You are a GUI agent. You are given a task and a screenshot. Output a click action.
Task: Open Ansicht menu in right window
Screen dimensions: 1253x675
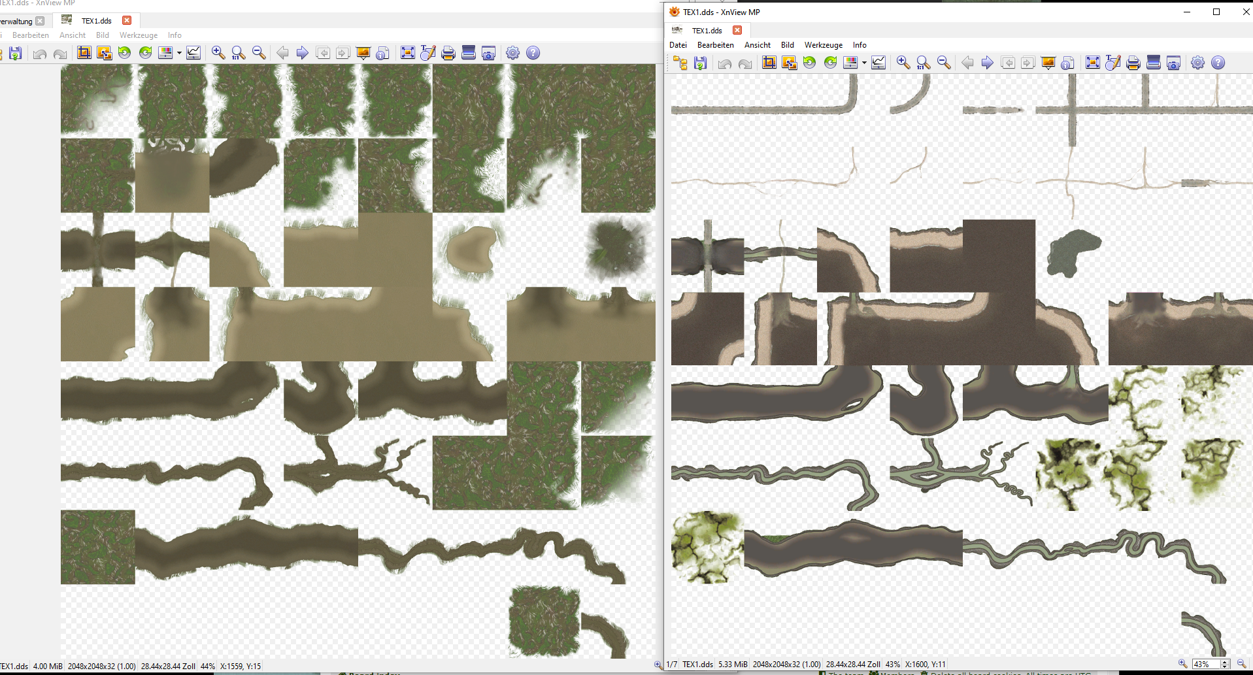pyautogui.click(x=758, y=45)
